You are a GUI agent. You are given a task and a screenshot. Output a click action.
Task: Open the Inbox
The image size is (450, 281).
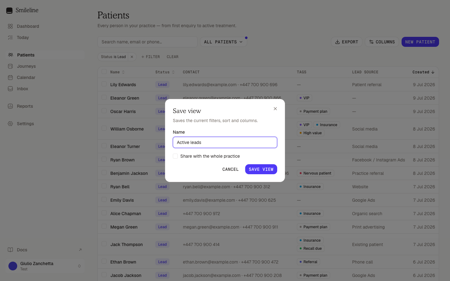click(45, 89)
